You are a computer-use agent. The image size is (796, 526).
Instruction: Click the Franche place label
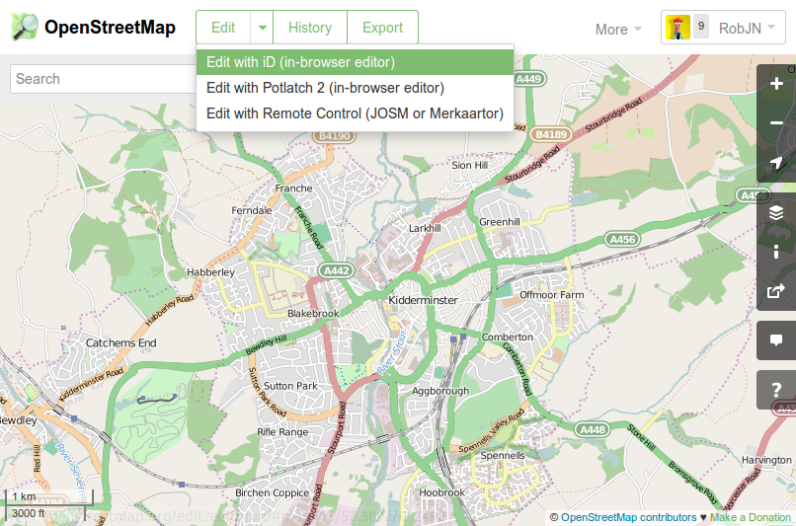pyautogui.click(x=293, y=188)
